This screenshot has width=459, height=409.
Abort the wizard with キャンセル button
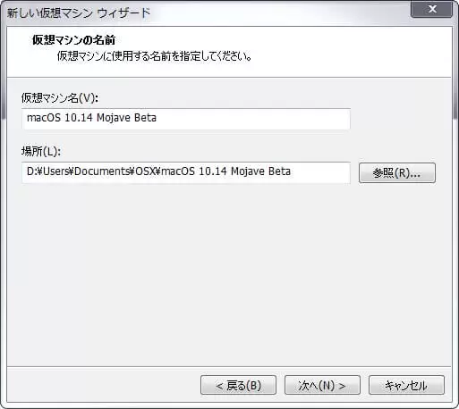pyautogui.click(x=406, y=385)
